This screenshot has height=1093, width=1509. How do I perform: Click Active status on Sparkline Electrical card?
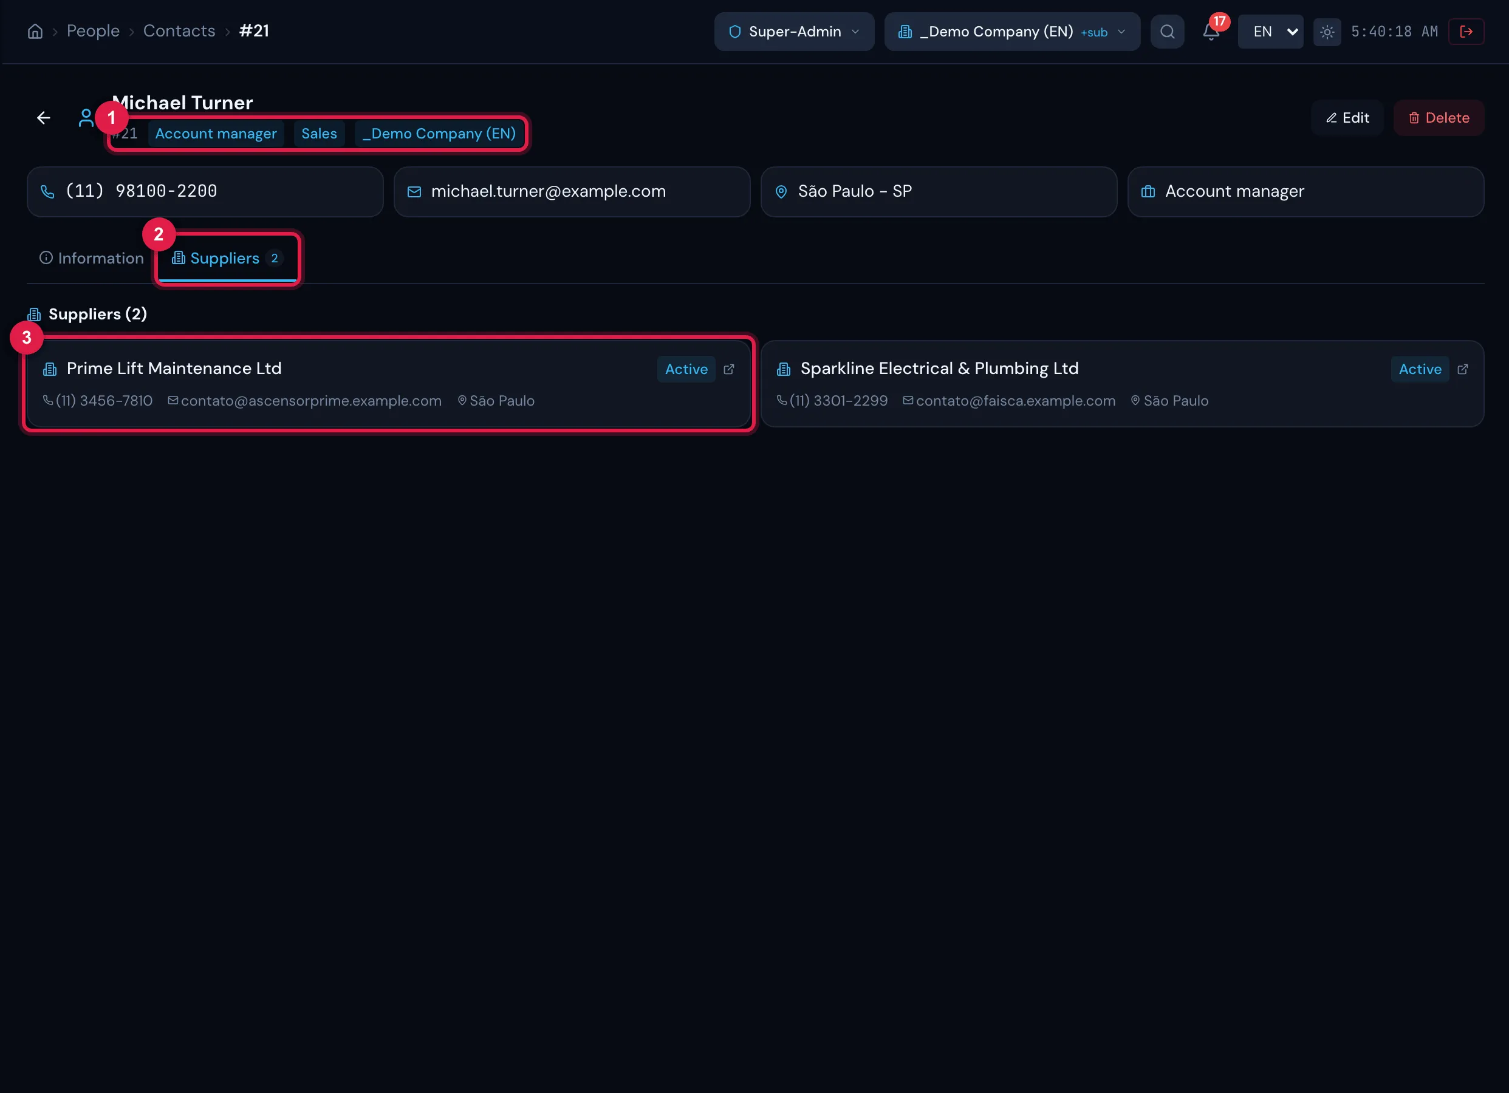[1420, 369]
